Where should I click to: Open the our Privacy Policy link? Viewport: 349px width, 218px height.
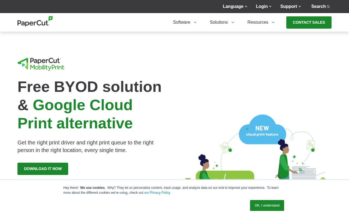pyautogui.click(x=157, y=193)
